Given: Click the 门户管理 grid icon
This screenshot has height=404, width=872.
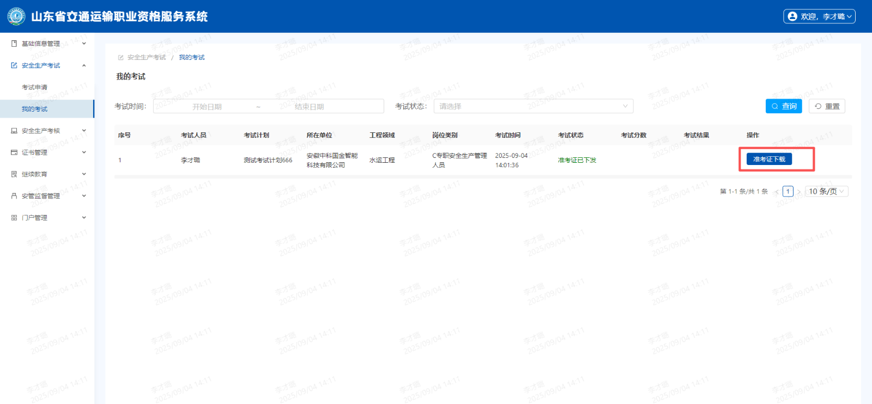Looking at the screenshot, I should 14,218.
